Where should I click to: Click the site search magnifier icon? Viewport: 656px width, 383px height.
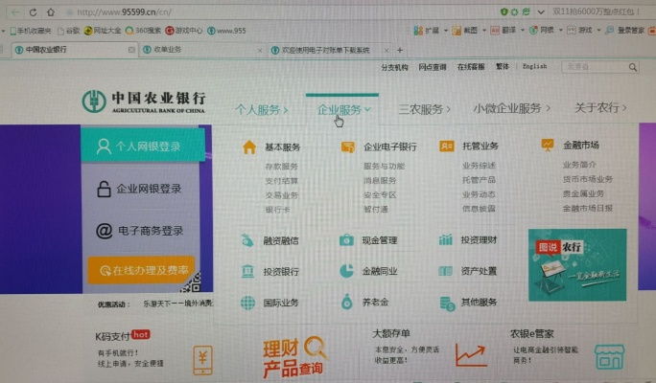point(633,67)
